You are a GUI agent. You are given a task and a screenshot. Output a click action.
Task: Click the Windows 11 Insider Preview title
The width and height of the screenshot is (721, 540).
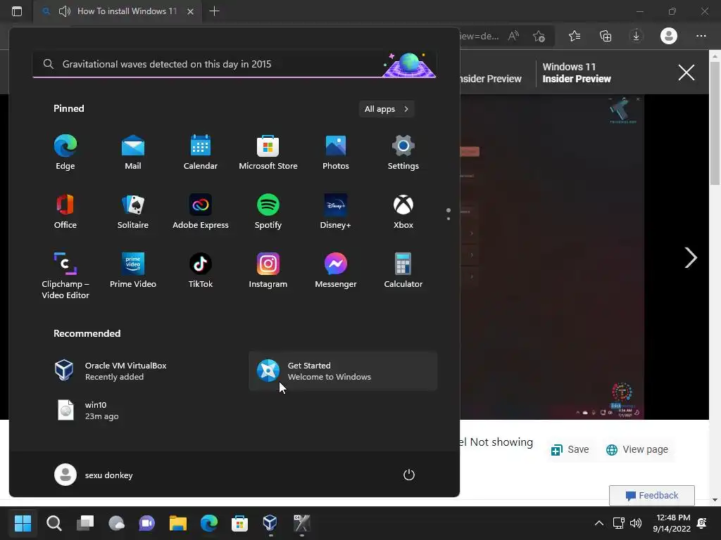pyautogui.click(x=577, y=72)
